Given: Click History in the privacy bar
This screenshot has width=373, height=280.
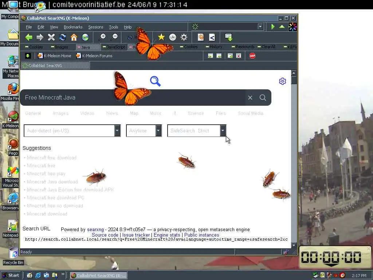Looking at the screenshot, I should 214,47.
